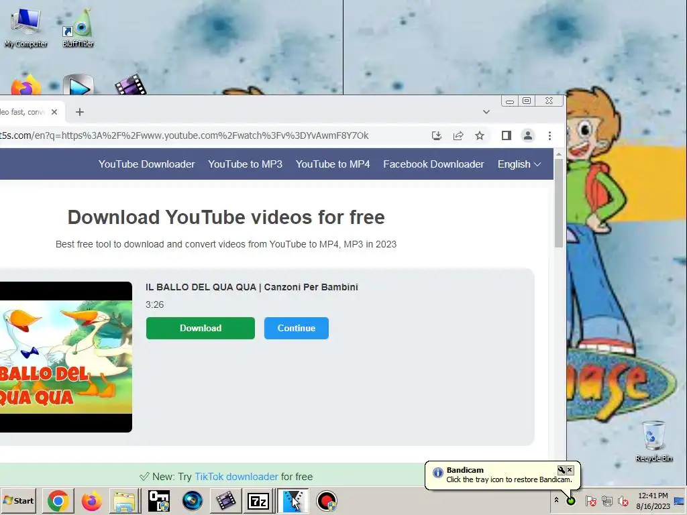
Task: Launch Chrome from the taskbar
Action: pos(58,501)
